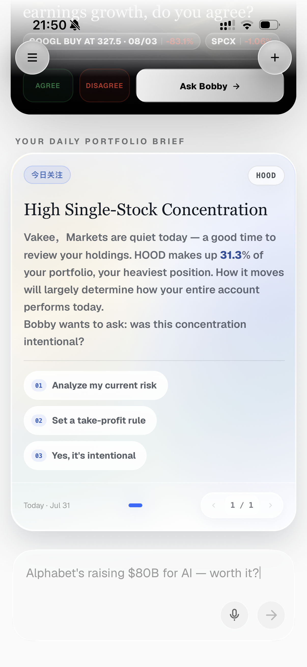The image size is (307, 667).
Task: Tap the send arrow icon
Action: coord(271,615)
